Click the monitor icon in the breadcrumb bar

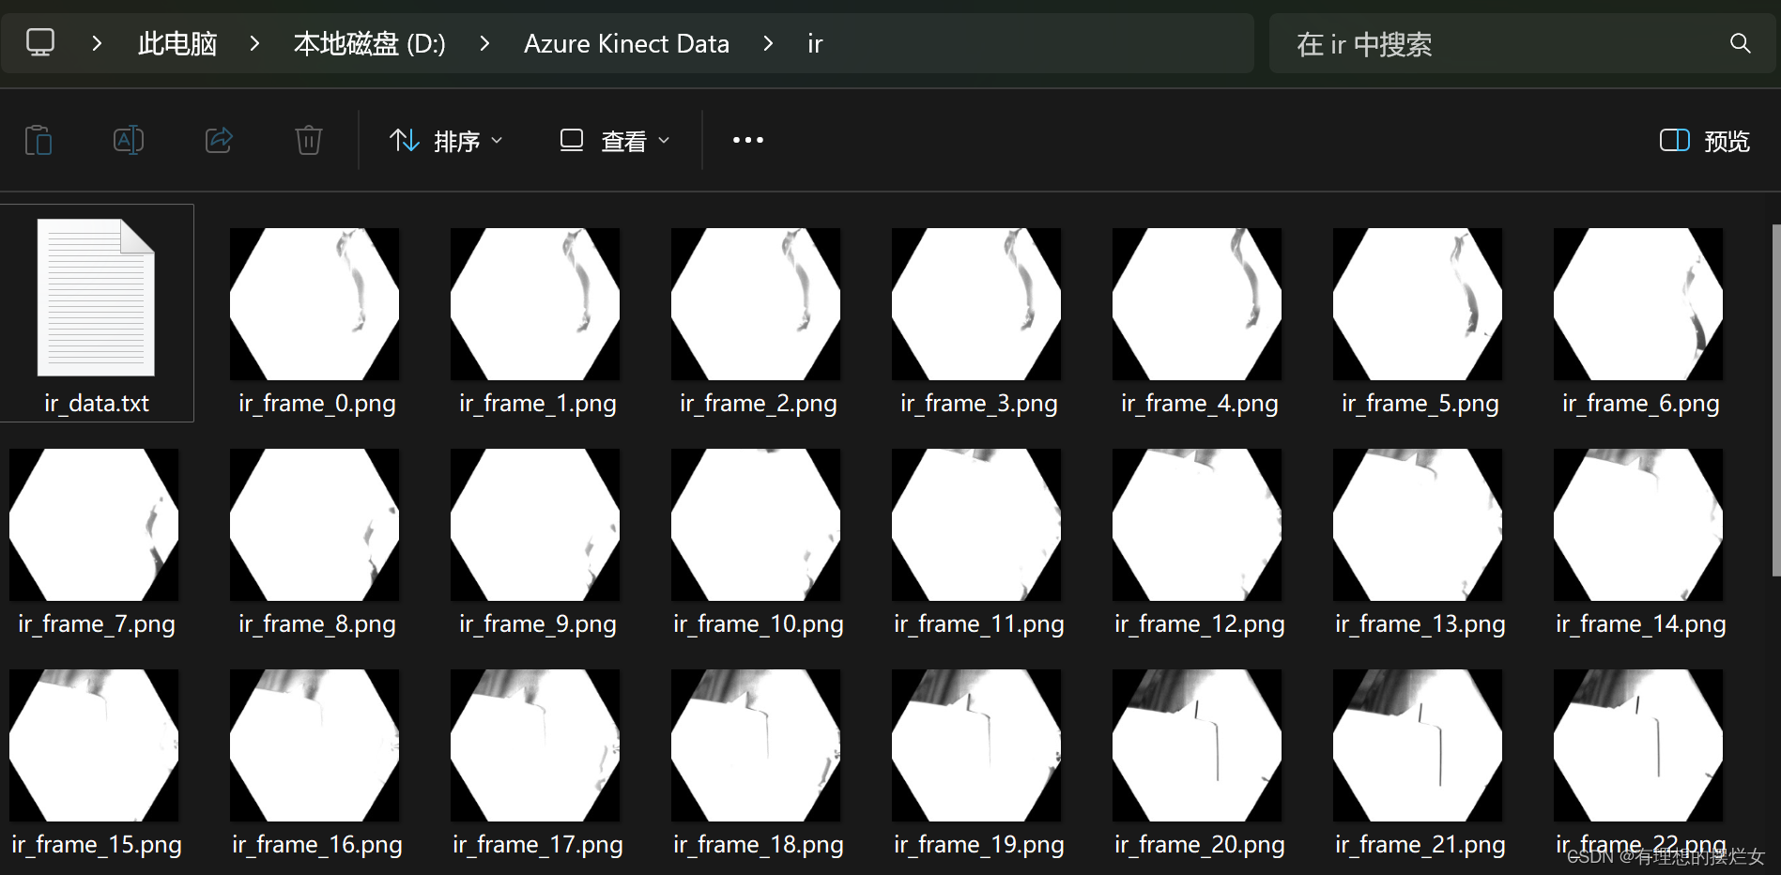coord(39,42)
